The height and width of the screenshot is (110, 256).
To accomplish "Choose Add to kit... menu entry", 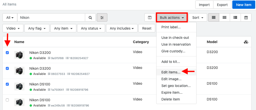I will pos(176,62).
